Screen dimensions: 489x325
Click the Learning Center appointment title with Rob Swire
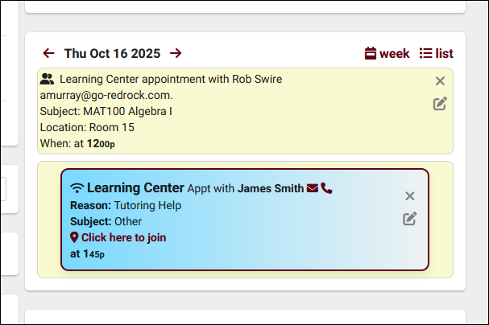171,79
